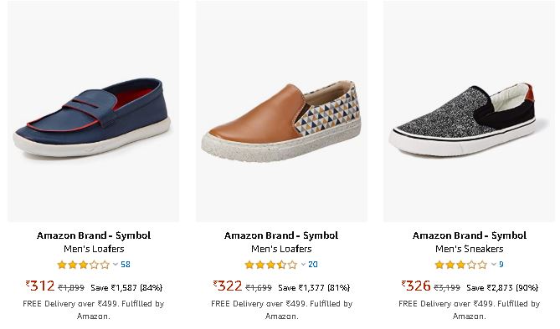Click Amazon Brand - Symbol title above ₹312
This screenshot has width=560, height=329.
pyautogui.click(x=94, y=235)
